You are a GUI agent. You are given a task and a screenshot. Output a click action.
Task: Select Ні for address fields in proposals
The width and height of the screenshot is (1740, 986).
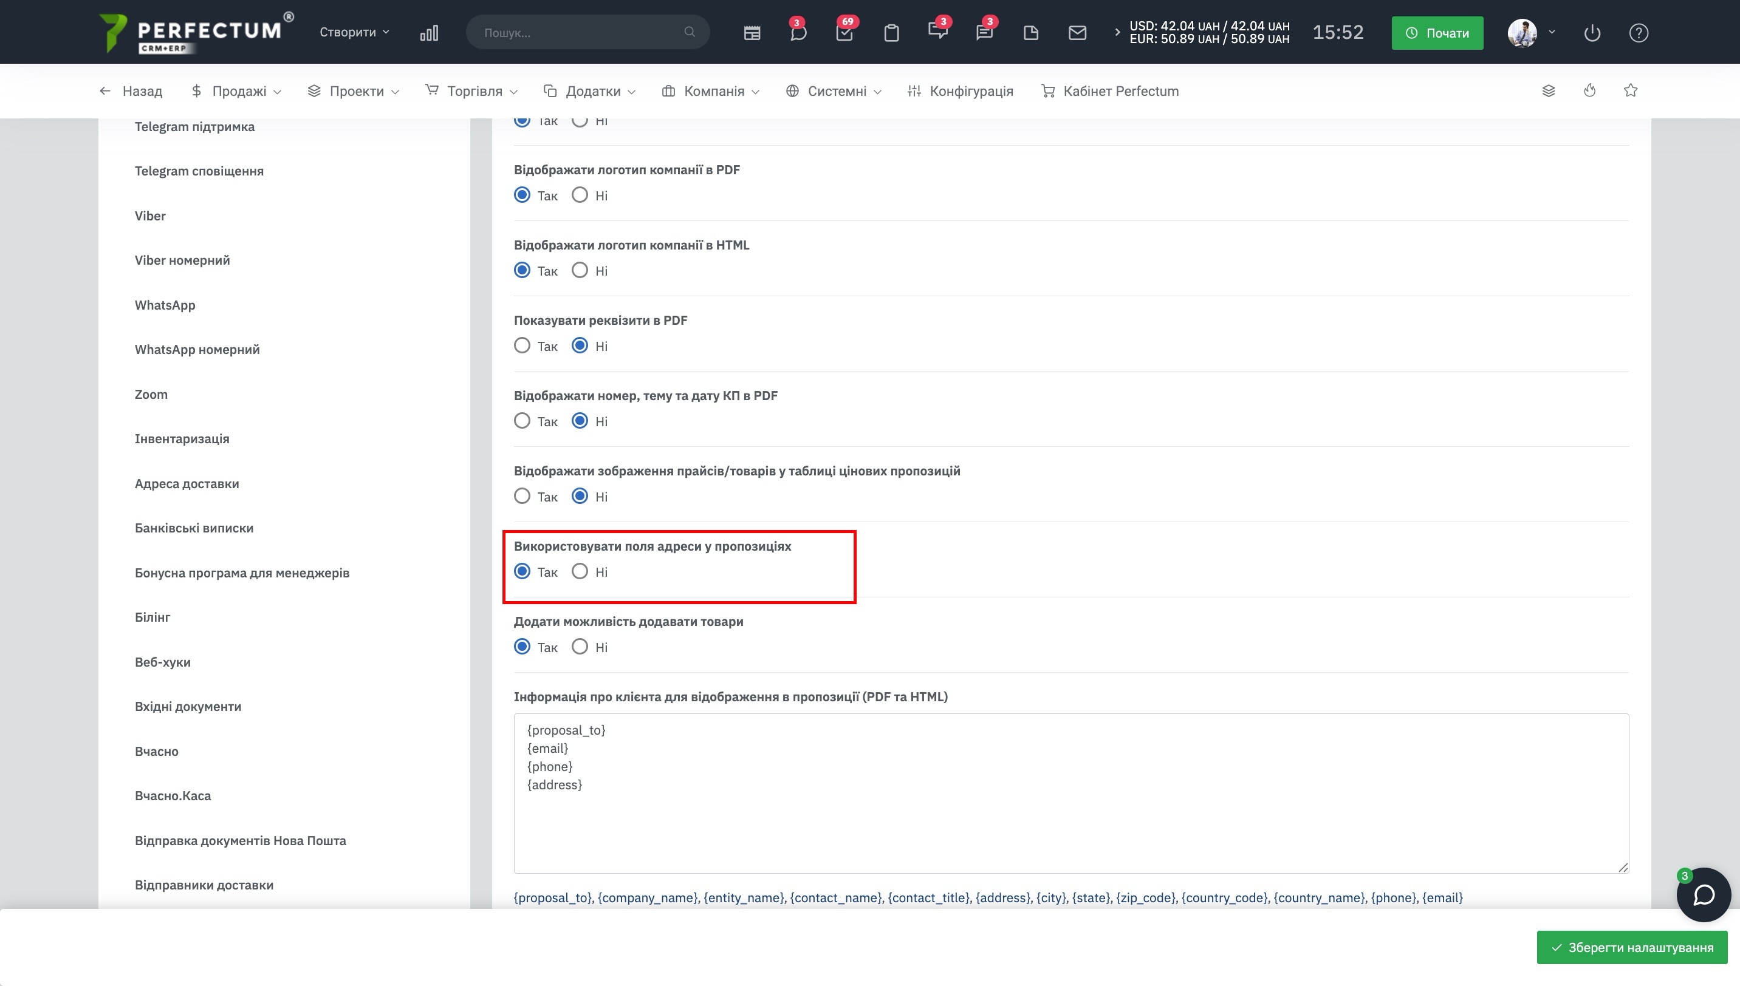(580, 571)
